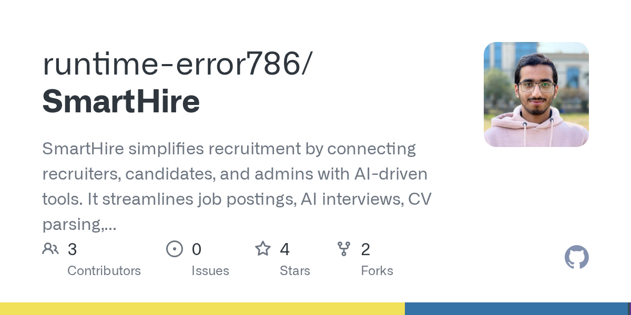Viewport: 631px width, 315px height.
Task: Click the yellow language bar segment
Action: click(x=202, y=309)
